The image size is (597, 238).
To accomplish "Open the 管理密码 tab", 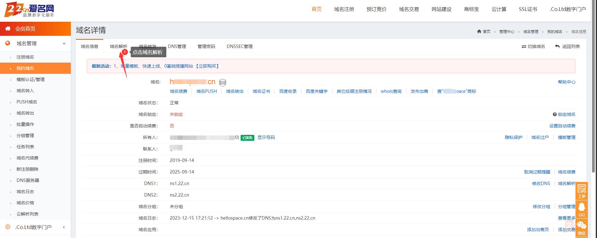I will (x=206, y=46).
